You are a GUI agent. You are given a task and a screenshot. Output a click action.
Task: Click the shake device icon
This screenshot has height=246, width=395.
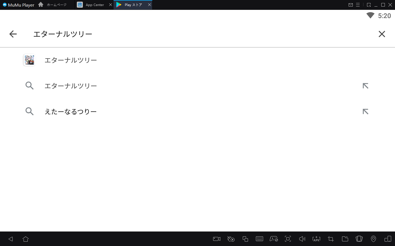tap(359, 239)
